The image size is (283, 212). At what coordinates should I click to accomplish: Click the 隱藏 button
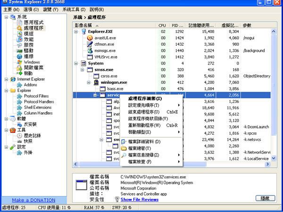(x=265, y=198)
